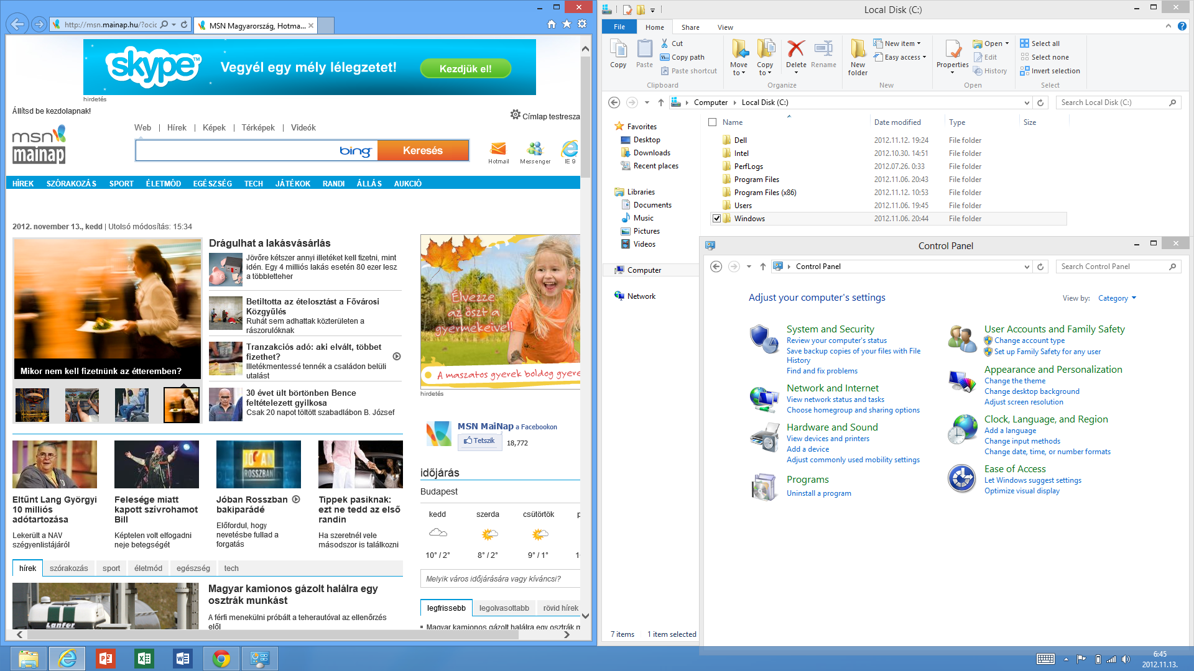Open the Explorer quick access toolbar dropdown
This screenshot has width=1194, height=671.
pos(652,10)
